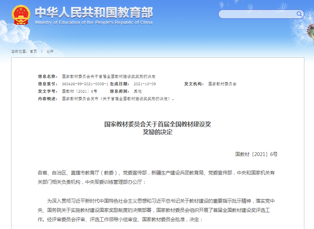The width and height of the screenshot is (314, 229).
Task: Click the search magnifier icon
Action: point(299,14)
